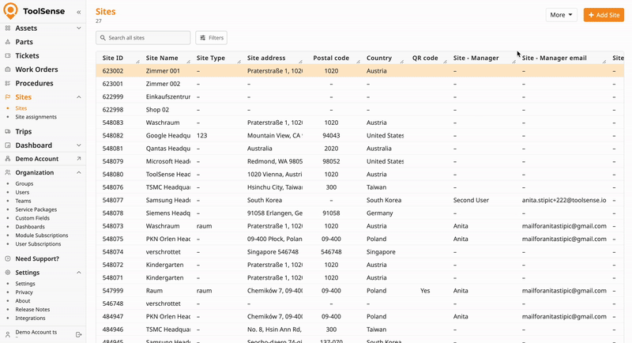This screenshot has height=343, width=632.
Task: Click Hsinchu City address cell
Action: click(275, 187)
